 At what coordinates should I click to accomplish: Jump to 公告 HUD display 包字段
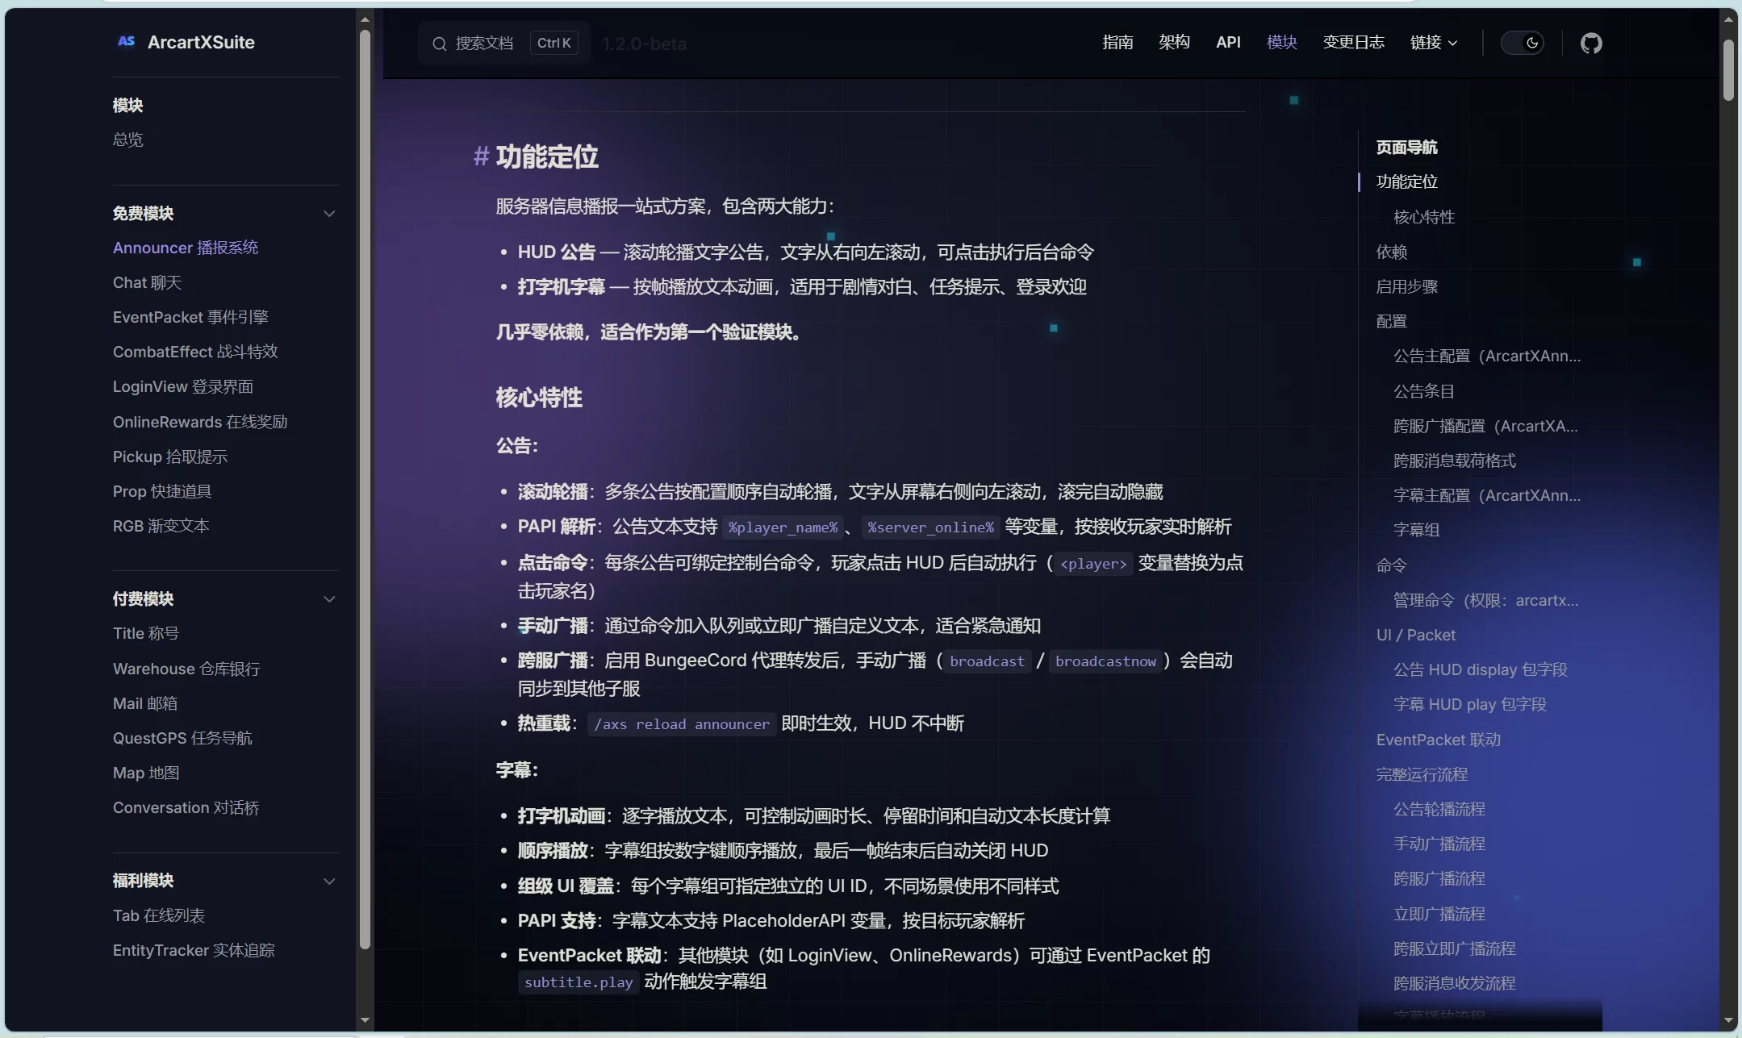point(1481,669)
